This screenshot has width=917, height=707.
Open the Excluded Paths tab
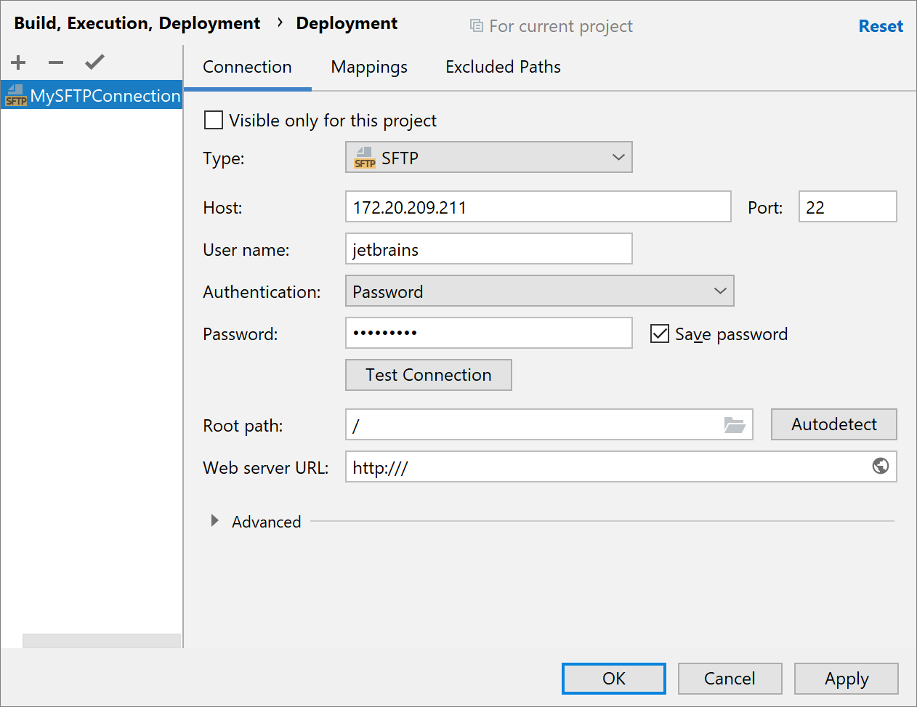coord(503,66)
